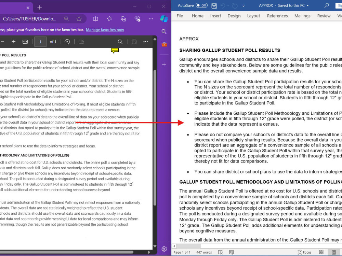Click Page 1 of 1 in Word status bar
342x256 pixels.
coord(182,252)
